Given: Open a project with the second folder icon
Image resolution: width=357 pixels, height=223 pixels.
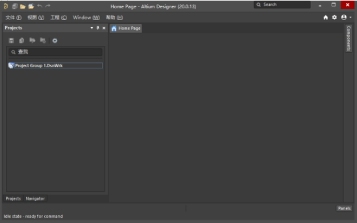Looking at the screenshot, I should tap(31, 6).
